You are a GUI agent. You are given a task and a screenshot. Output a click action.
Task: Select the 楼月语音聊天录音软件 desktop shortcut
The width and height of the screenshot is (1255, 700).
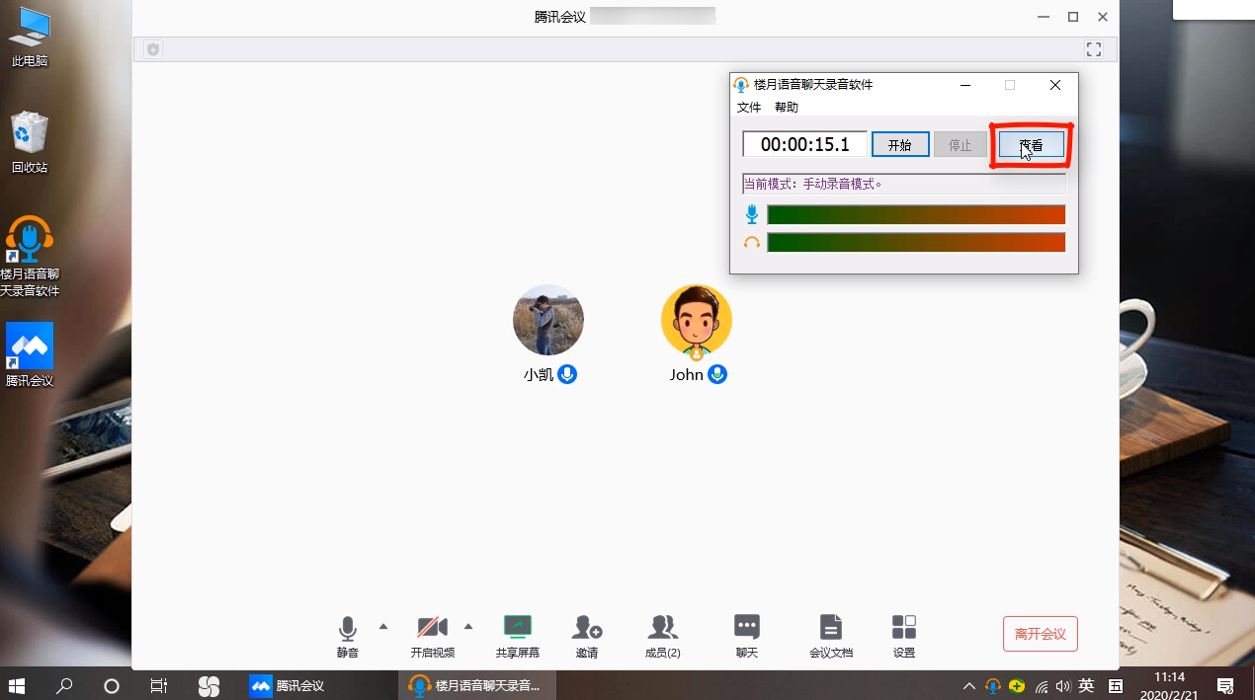(30, 257)
